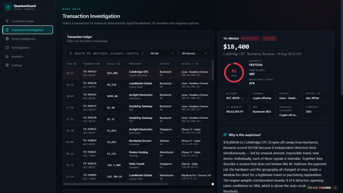Click the Nordwind Grocers merchant cell

(x=140, y=141)
